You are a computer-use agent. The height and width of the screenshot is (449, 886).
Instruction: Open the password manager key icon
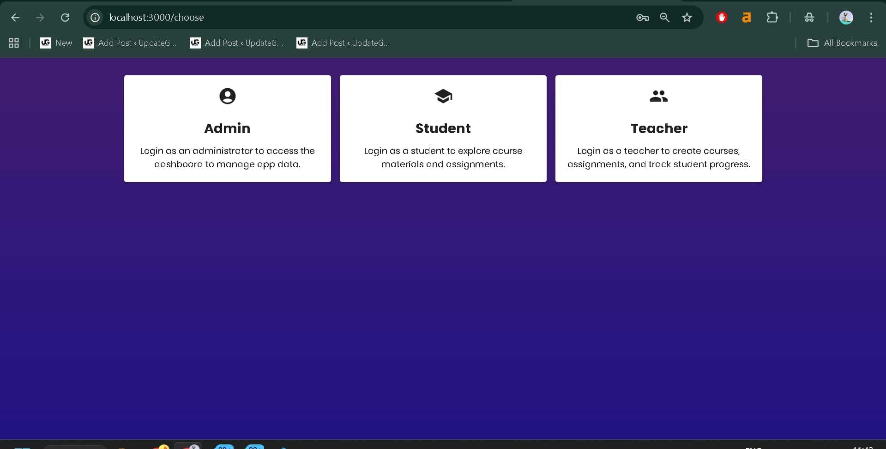[x=642, y=18]
